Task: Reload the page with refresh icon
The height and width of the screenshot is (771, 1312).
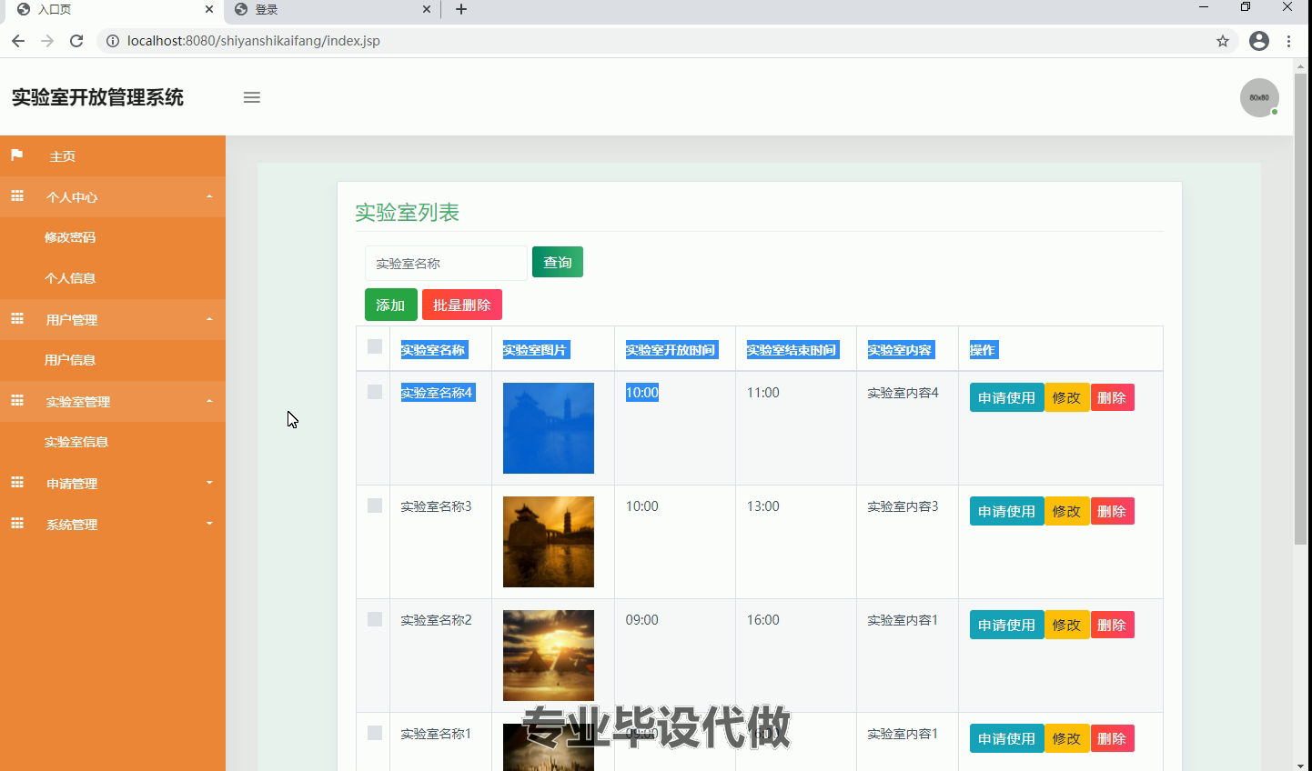Action: (x=76, y=41)
